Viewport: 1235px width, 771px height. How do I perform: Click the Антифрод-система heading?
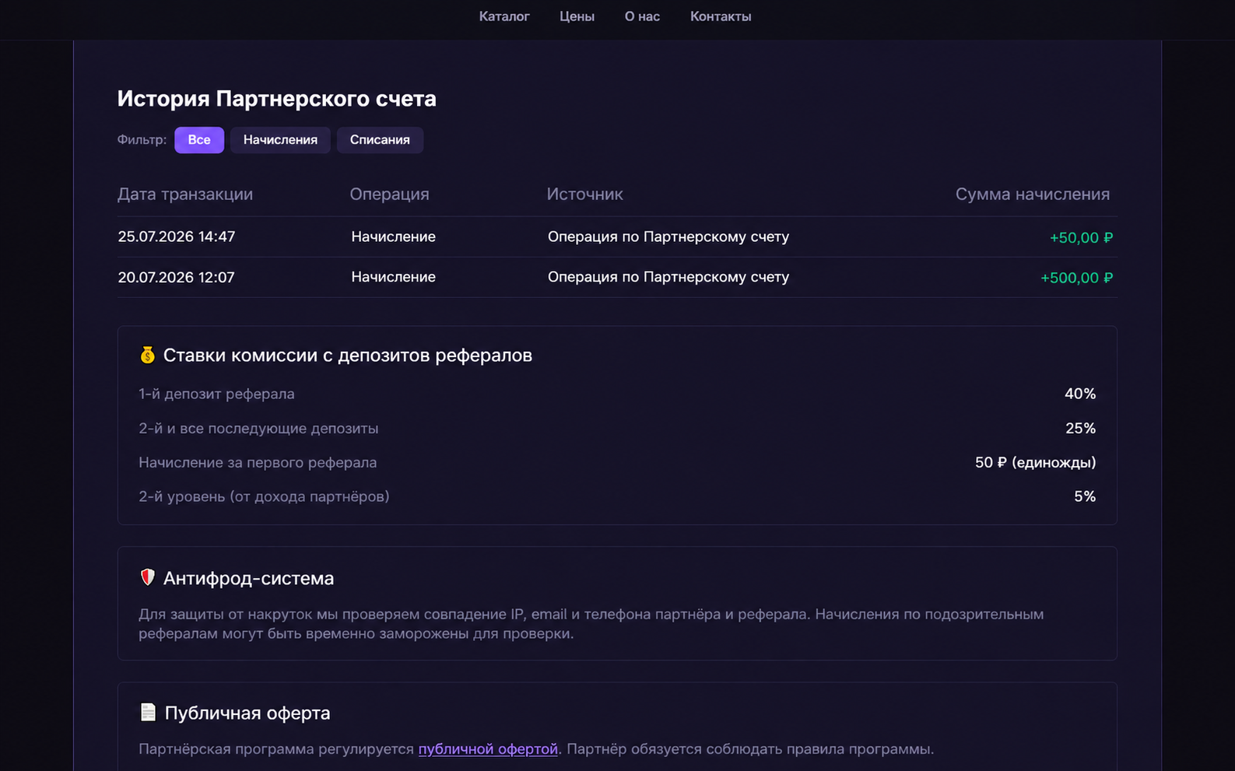pyautogui.click(x=248, y=578)
